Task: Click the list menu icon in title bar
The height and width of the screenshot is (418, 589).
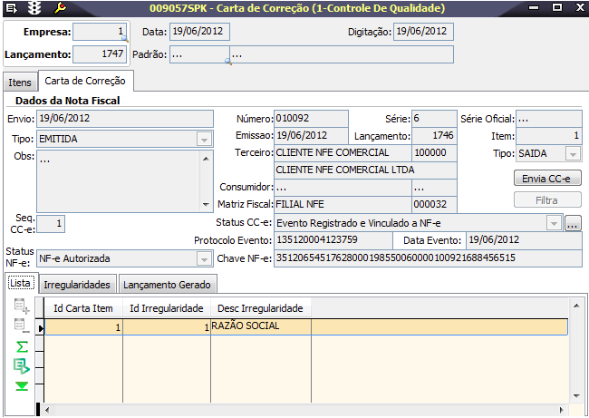Action: coord(11,8)
